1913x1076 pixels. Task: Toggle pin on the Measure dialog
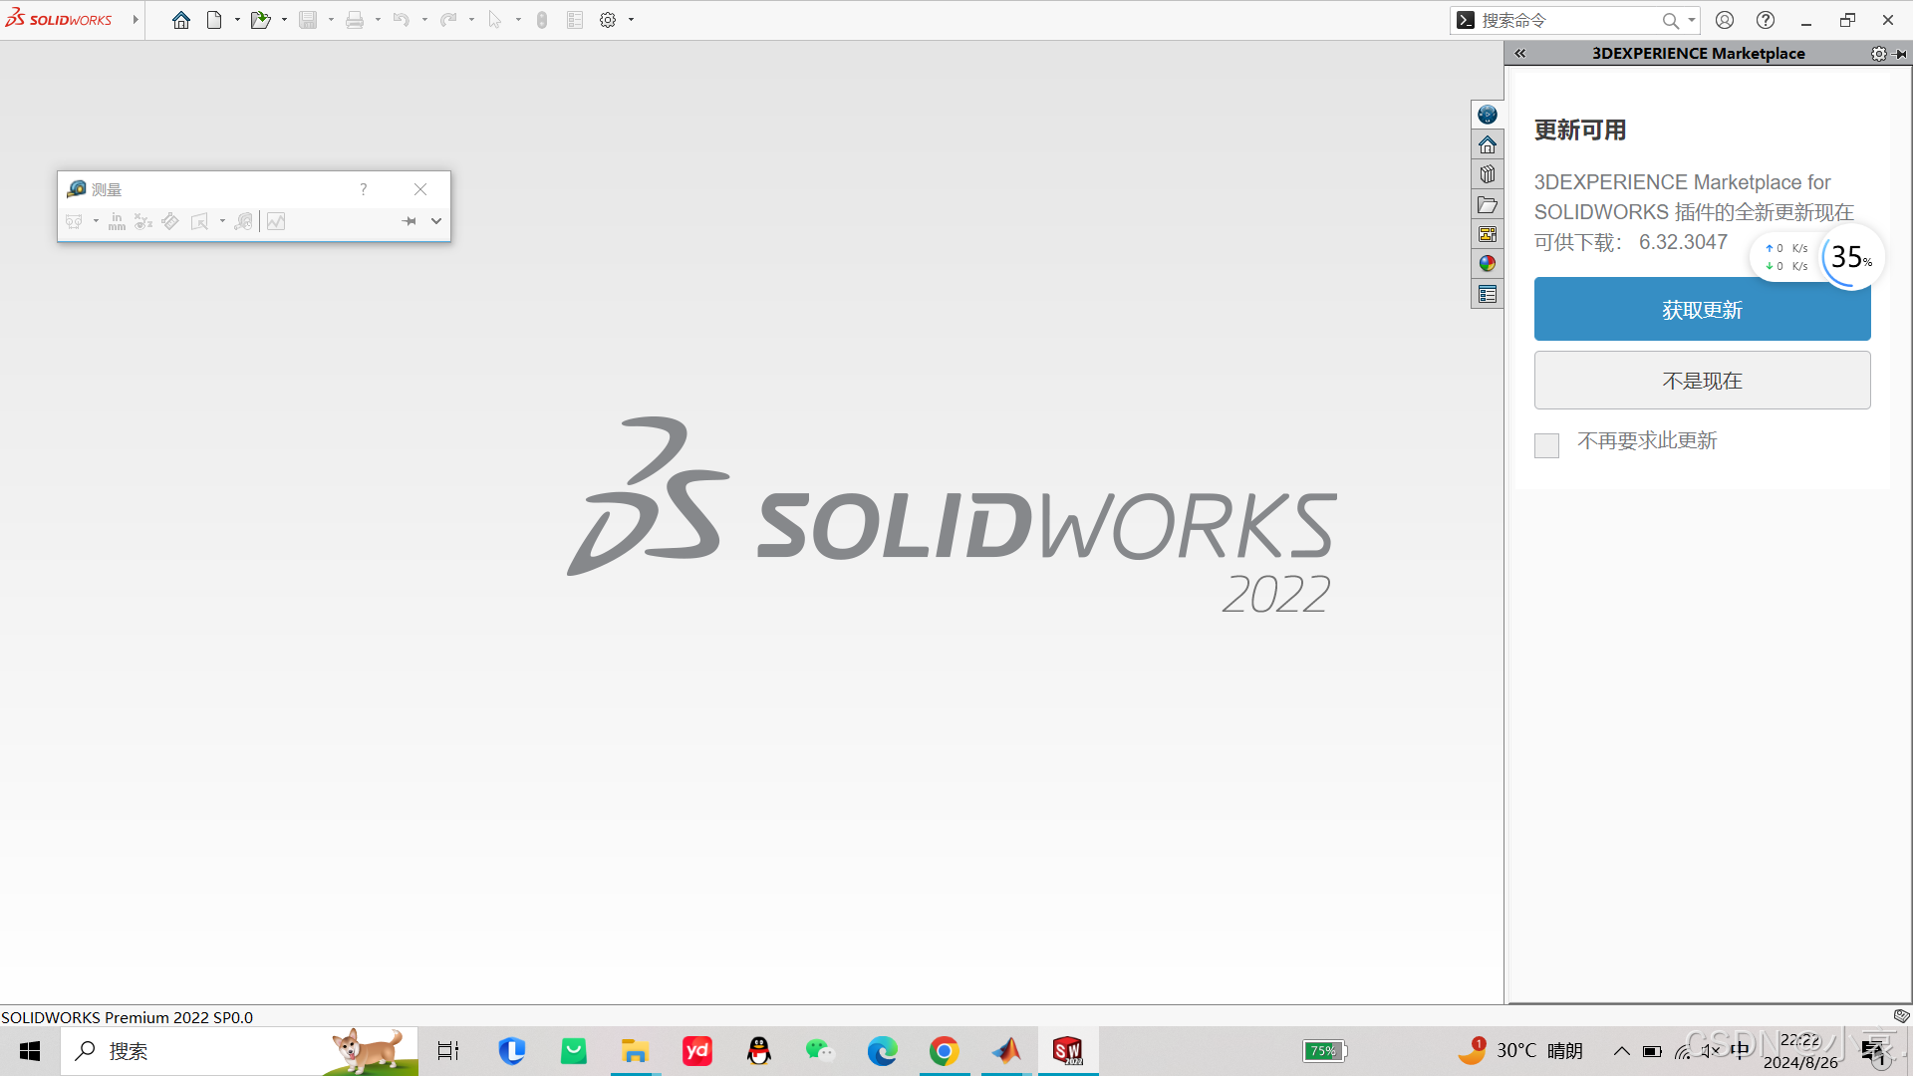409,221
